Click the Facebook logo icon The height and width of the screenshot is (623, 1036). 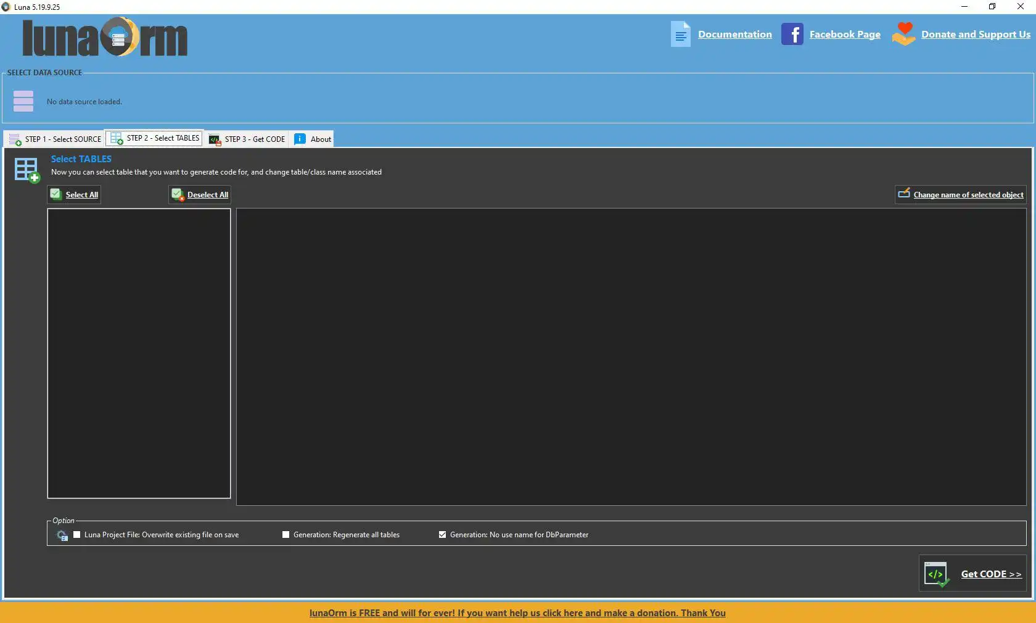pyautogui.click(x=792, y=34)
